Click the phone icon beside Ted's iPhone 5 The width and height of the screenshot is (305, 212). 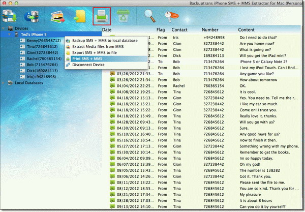(17, 35)
